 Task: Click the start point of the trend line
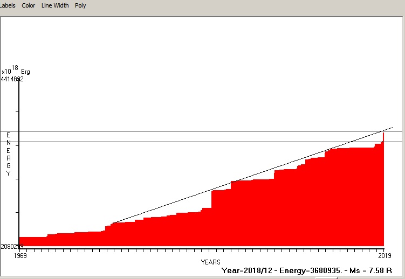pyautogui.click(x=113, y=222)
